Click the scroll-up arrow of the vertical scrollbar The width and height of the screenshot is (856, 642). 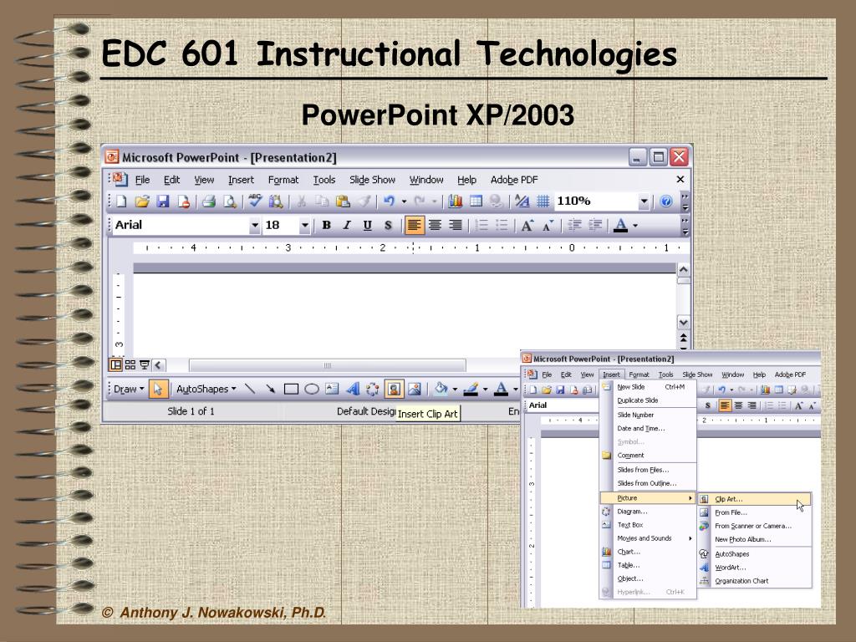683,270
